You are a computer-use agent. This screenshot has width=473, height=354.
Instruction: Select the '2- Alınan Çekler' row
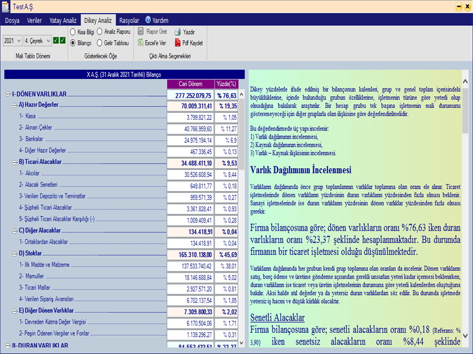coord(35,127)
